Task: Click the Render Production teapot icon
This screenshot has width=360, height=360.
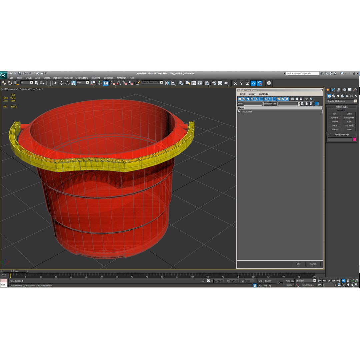Action: click(226, 83)
